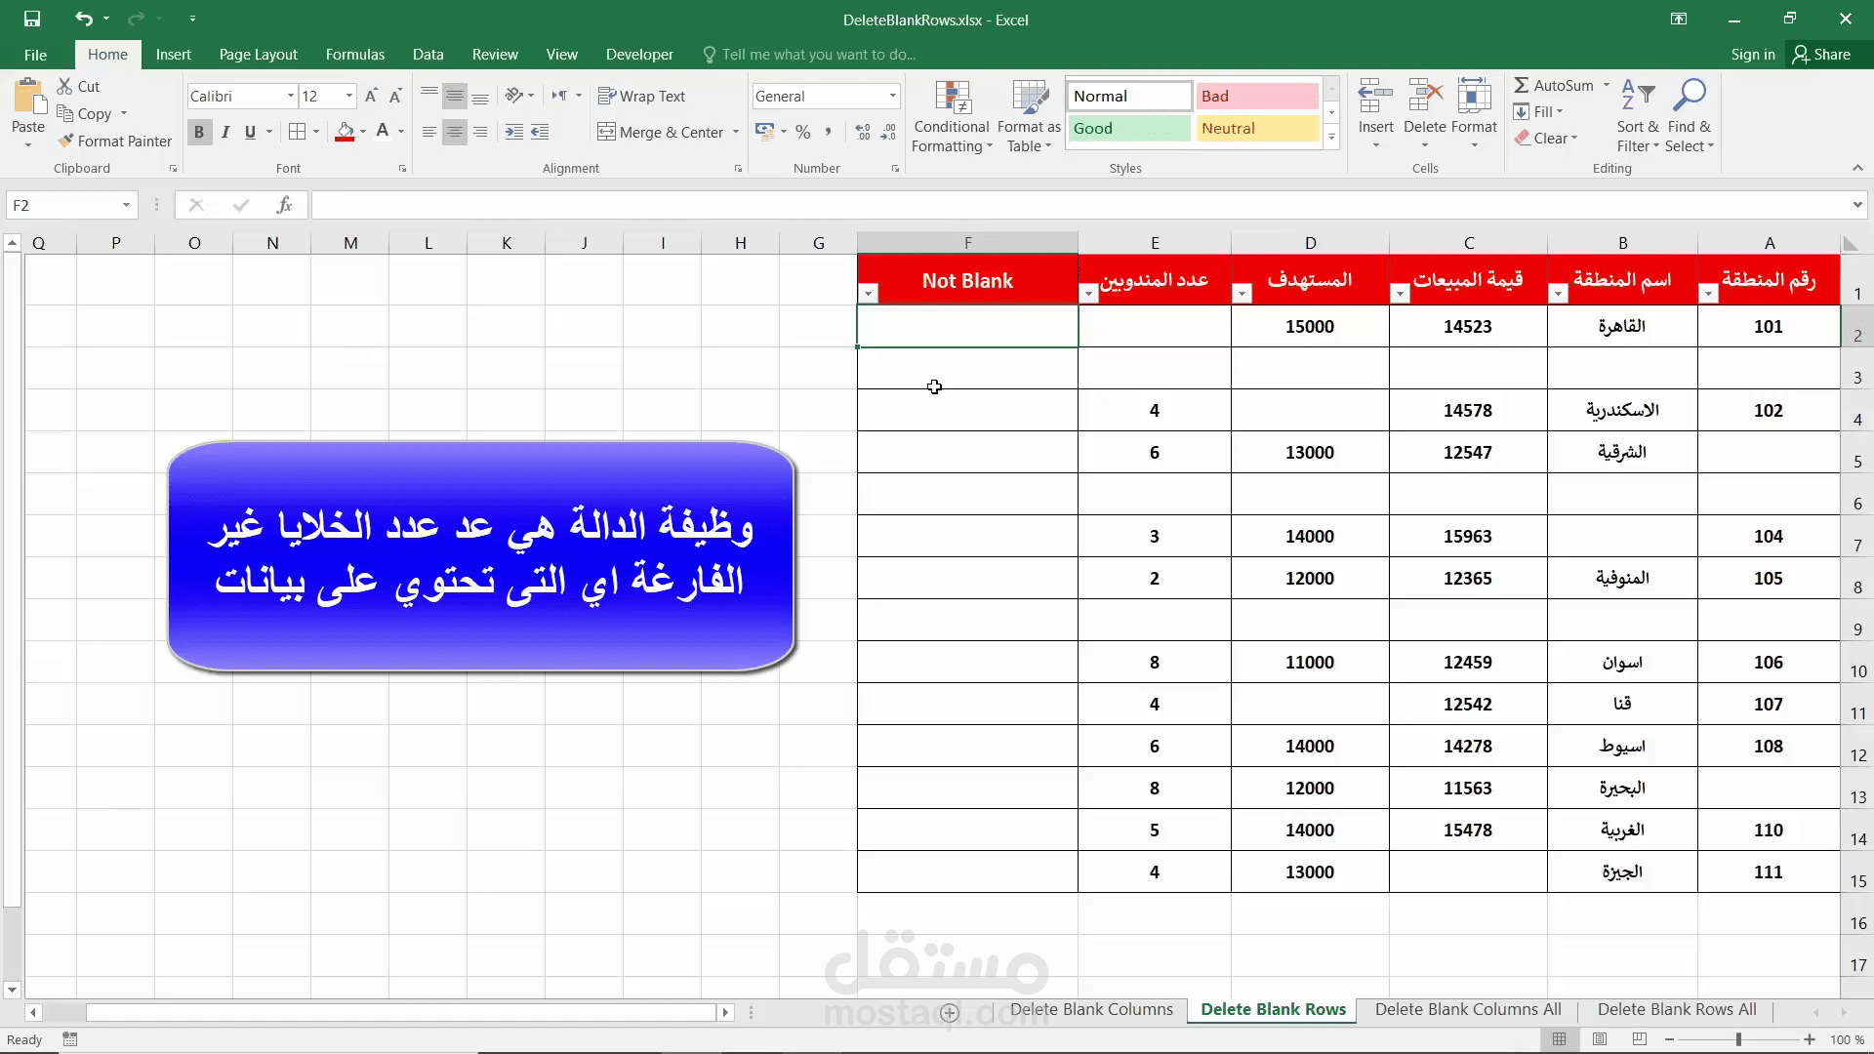Toggle Bold formatting
Viewport: 1874px width, 1054px height.
click(x=199, y=132)
